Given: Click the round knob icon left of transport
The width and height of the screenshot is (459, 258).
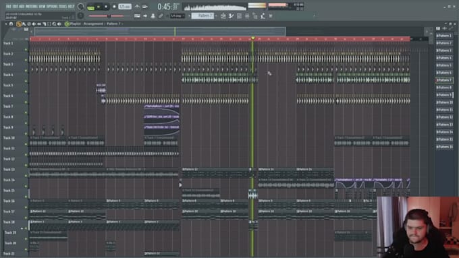Looking at the screenshot, I should (81, 7).
